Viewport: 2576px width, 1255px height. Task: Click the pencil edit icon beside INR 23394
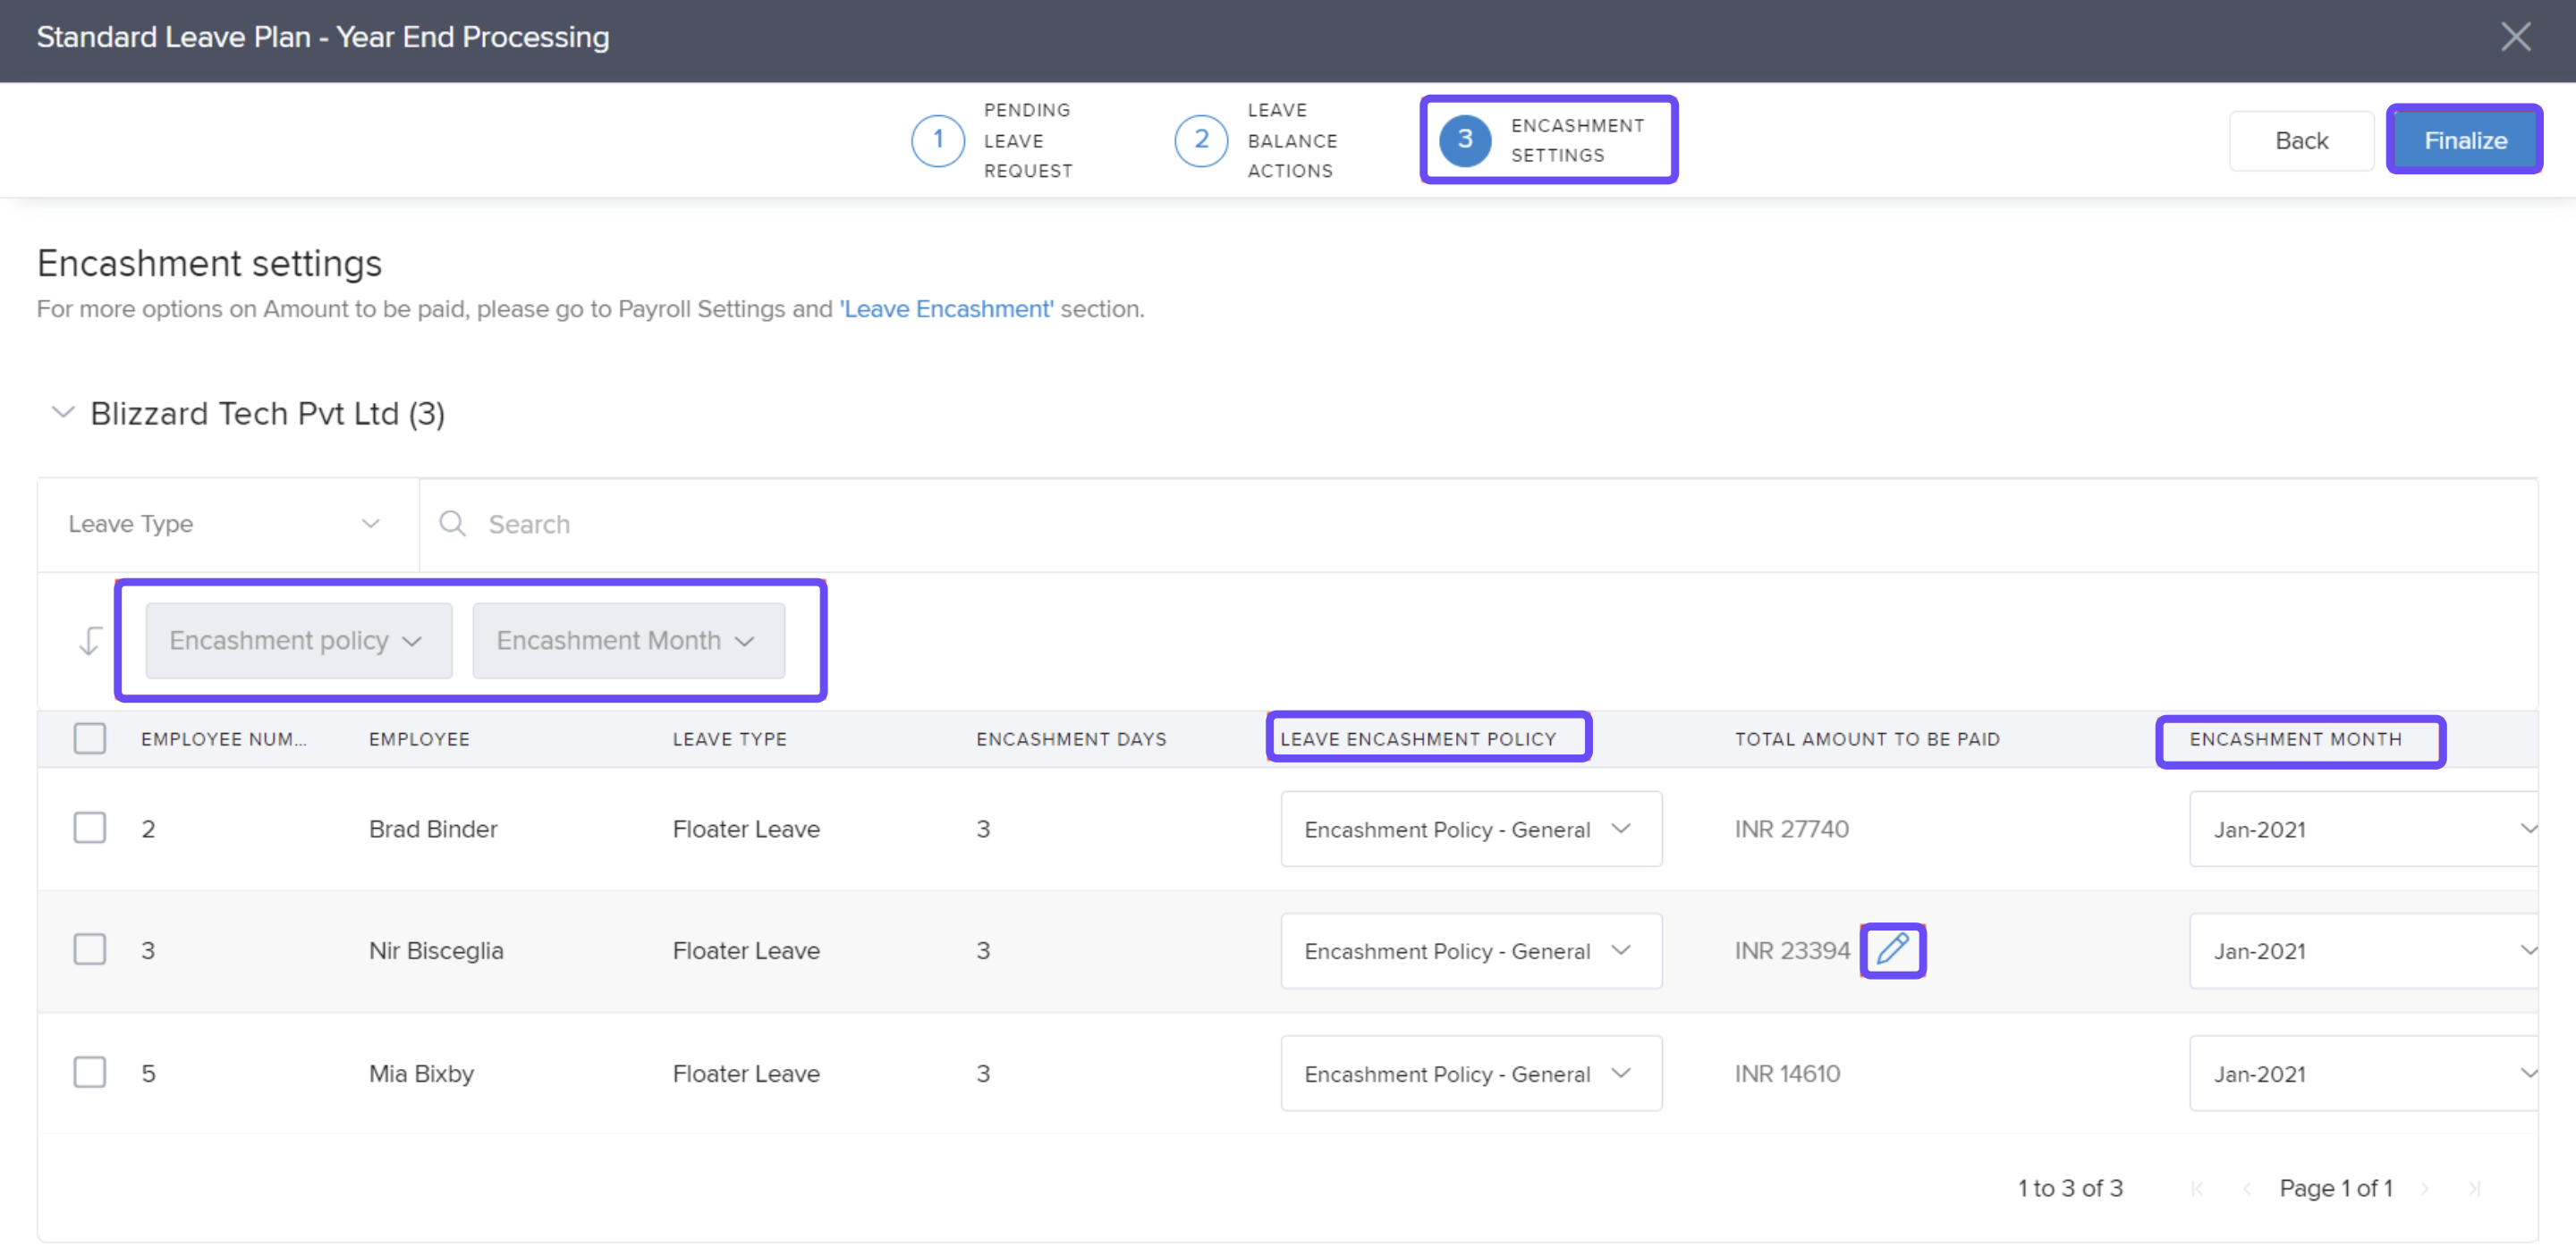point(1892,949)
